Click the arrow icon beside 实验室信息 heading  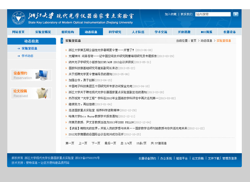tap(62, 41)
